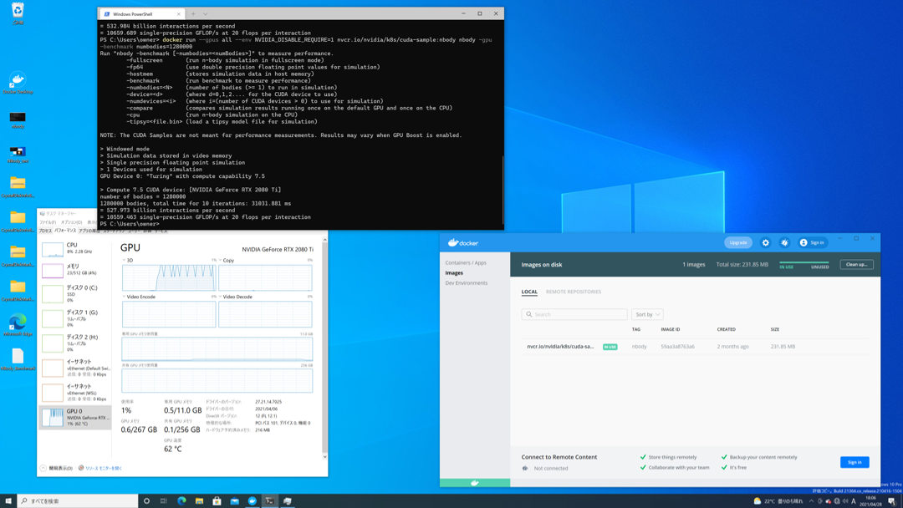This screenshot has width=903, height=508.
Task: Select the CPU item in Task Manager
Action: [x=75, y=249]
